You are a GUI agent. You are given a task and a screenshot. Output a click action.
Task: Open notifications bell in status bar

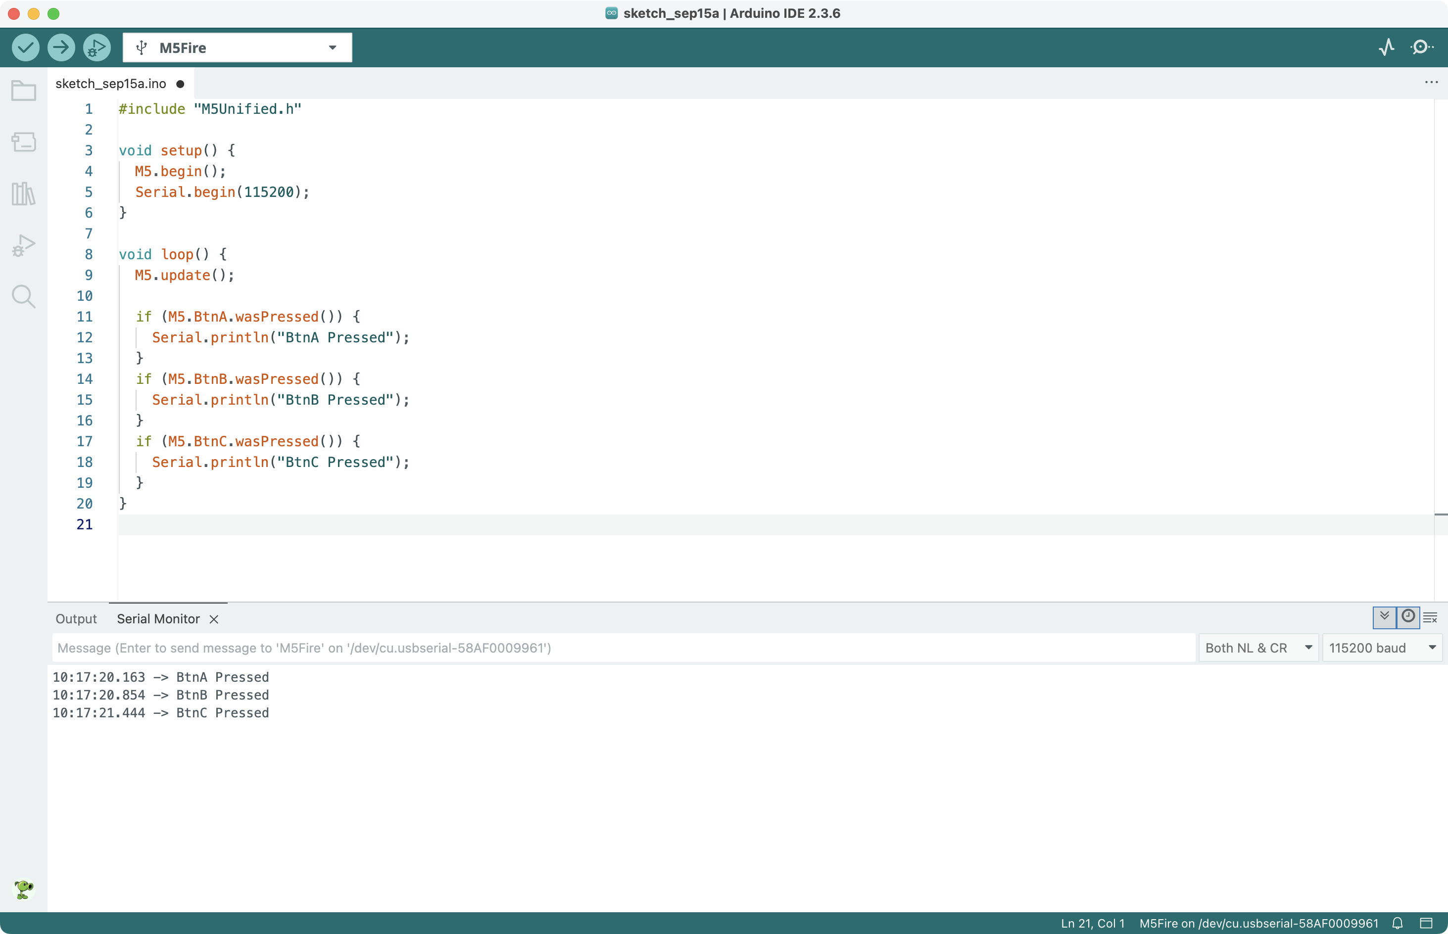pyautogui.click(x=1398, y=923)
